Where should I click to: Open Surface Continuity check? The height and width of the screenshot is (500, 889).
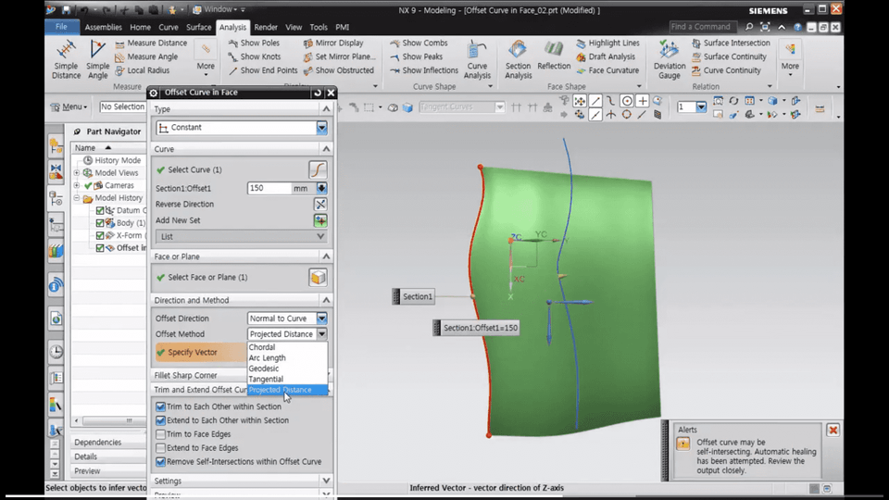(729, 56)
